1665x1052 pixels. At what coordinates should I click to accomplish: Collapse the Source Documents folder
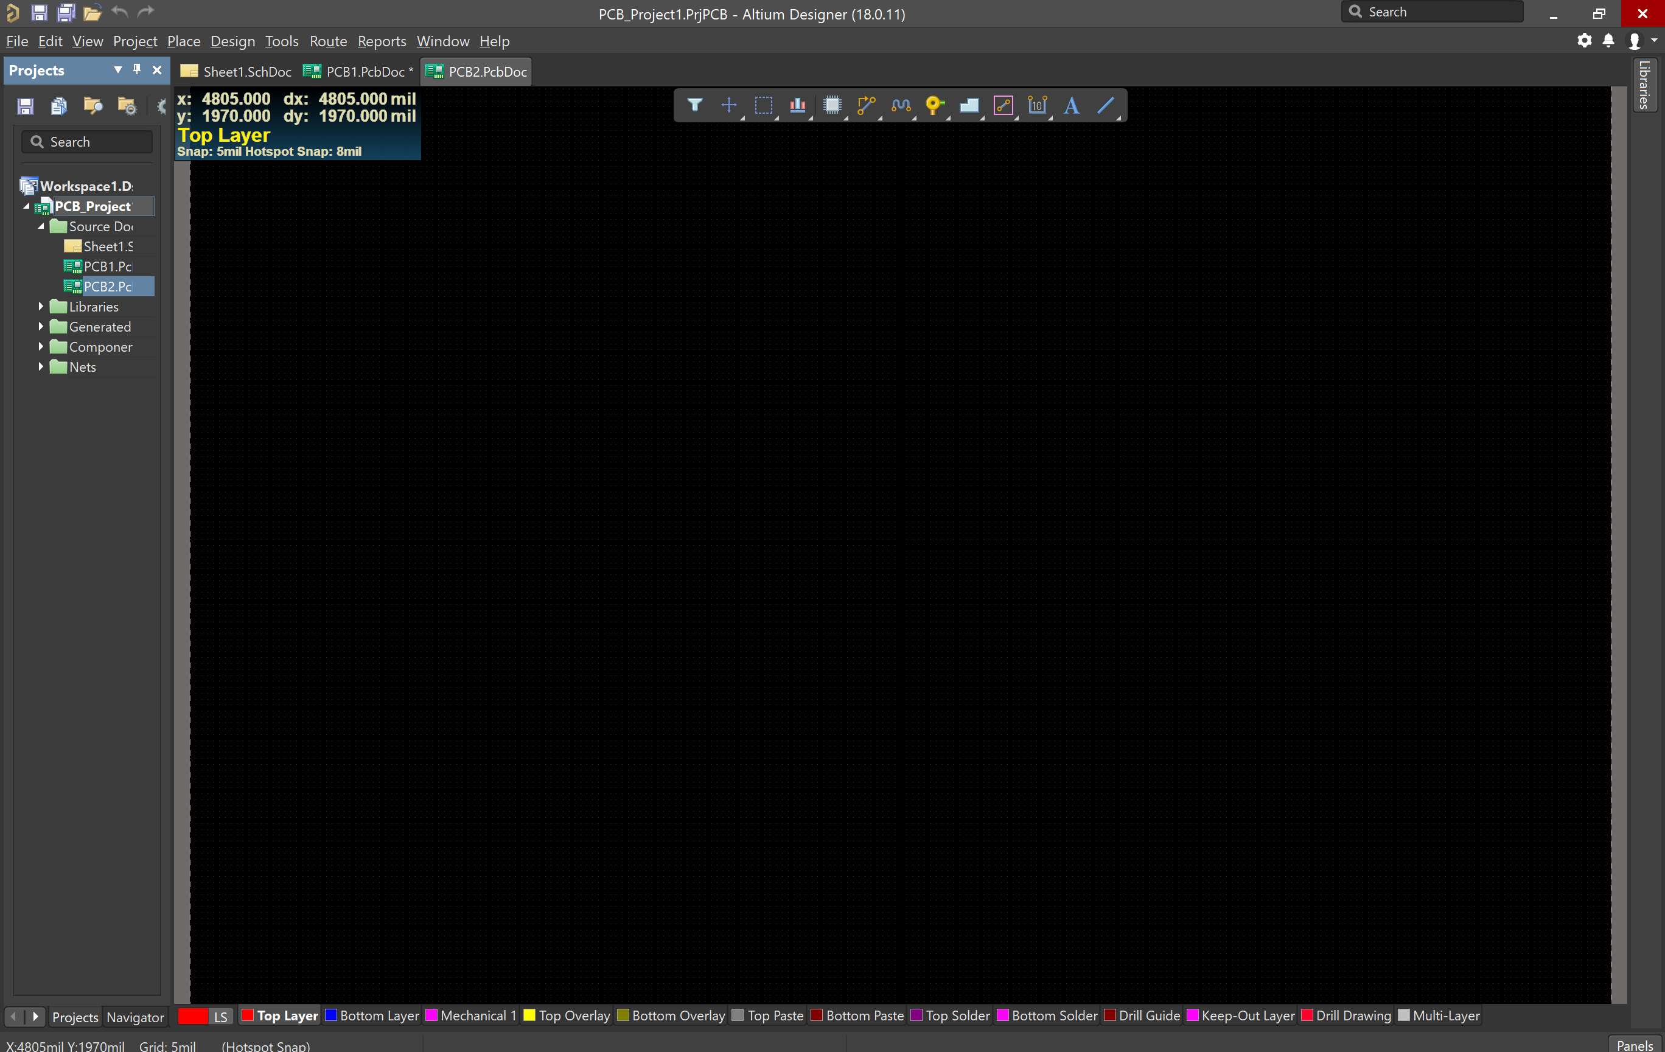pyautogui.click(x=41, y=226)
